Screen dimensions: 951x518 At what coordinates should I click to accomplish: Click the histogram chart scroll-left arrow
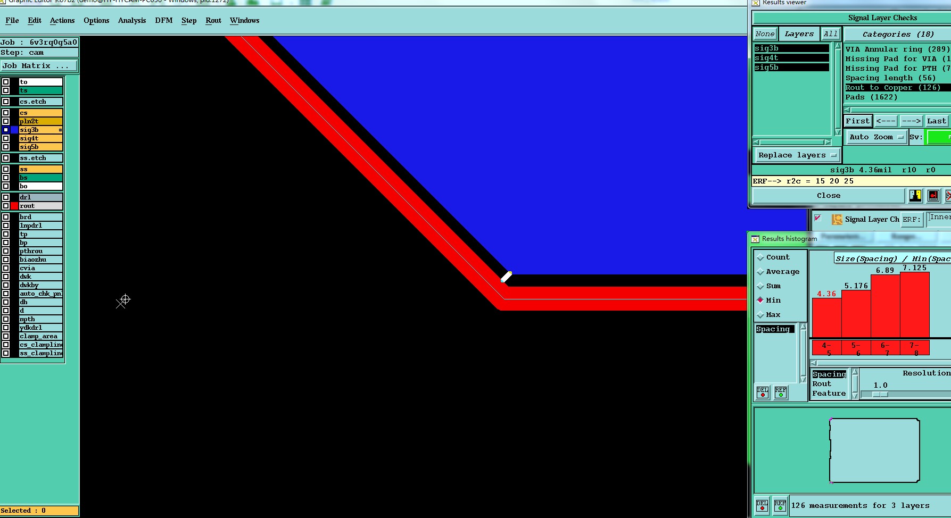[814, 363]
